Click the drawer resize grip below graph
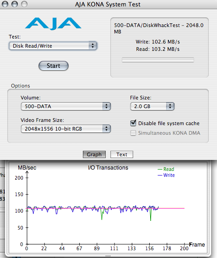 (x=108, y=256)
